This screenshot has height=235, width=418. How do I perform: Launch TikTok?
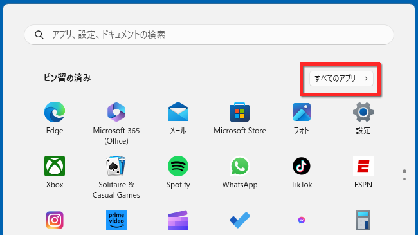(x=302, y=166)
